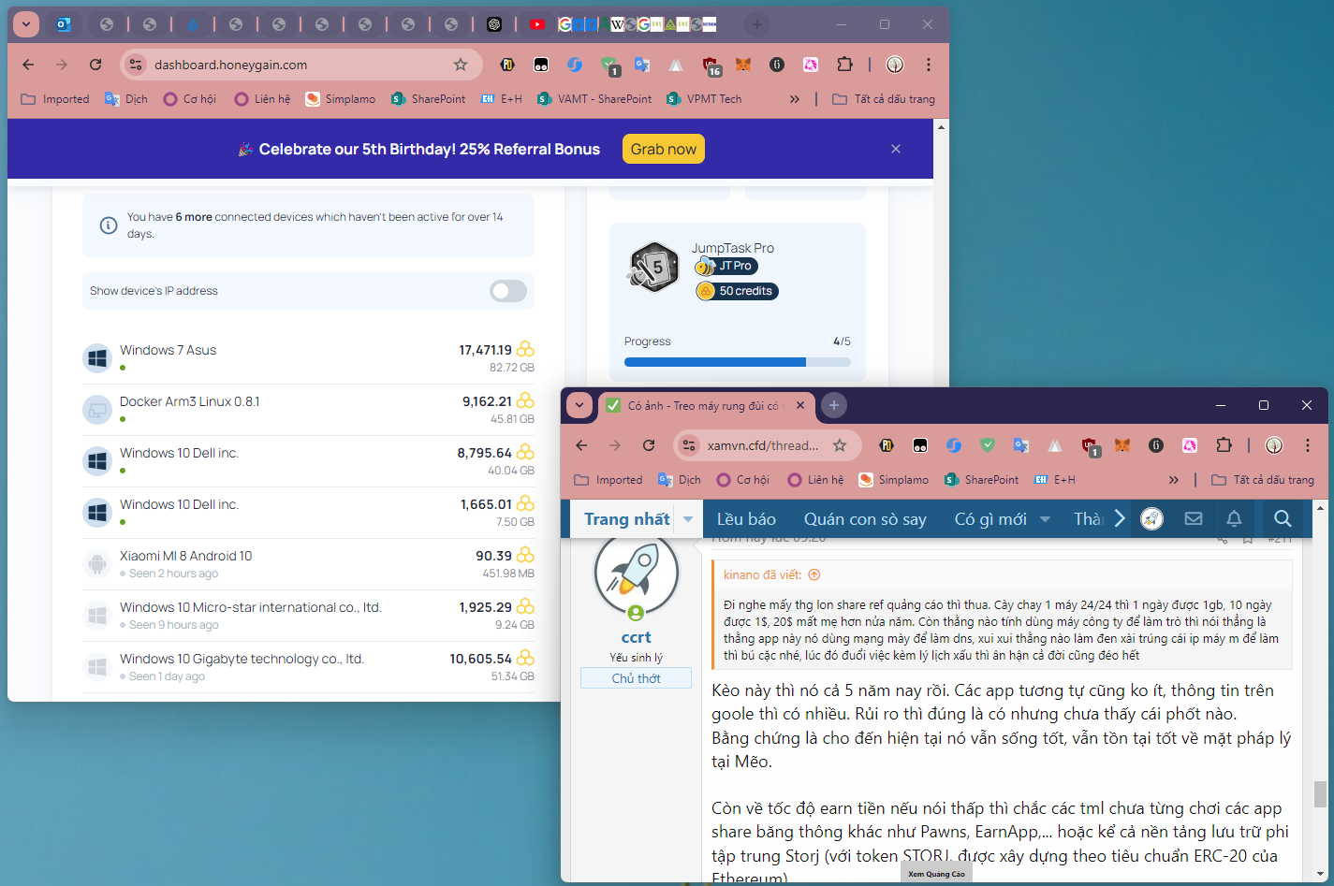
Task: Reload the Honeygain dashboard page
Action: (x=95, y=65)
